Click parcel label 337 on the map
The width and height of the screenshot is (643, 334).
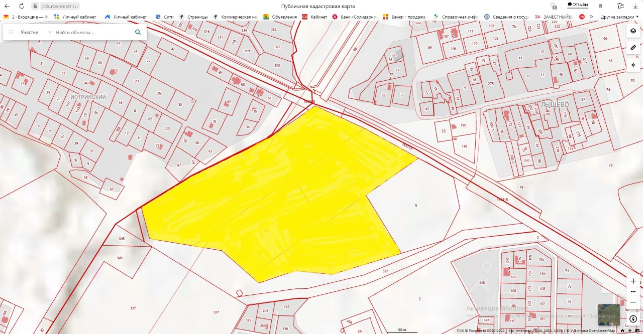[385, 271]
